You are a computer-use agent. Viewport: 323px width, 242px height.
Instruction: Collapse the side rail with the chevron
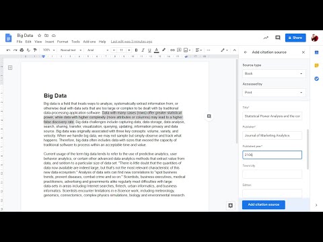click(316, 205)
